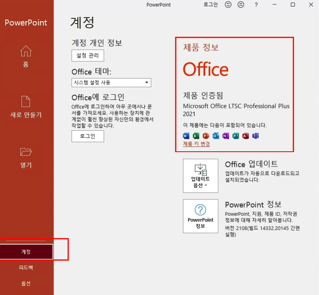Open help with the question mark icon
The image size is (319, 295).
[x=256, y=5]
